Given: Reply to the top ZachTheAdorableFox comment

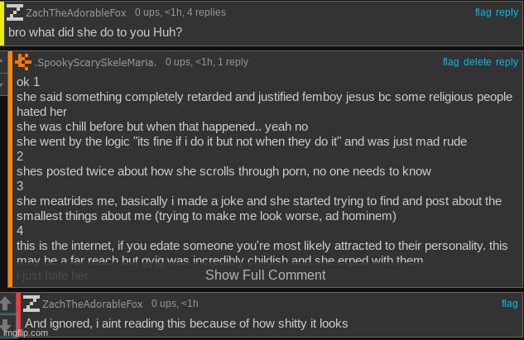Looking at the screenshot, I should [507, 12].
